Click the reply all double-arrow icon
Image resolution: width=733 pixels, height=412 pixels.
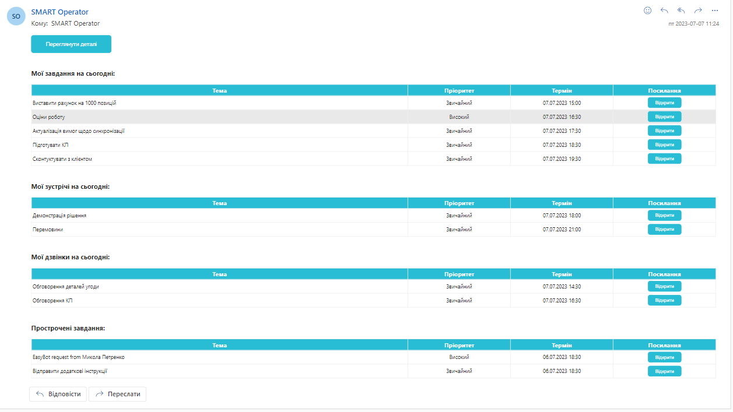click(681, 10)
